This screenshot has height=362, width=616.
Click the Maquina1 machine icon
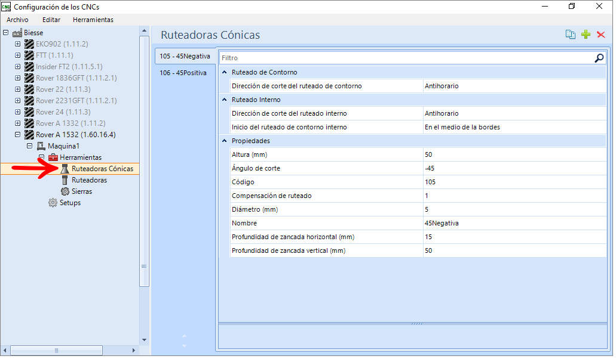41,147
